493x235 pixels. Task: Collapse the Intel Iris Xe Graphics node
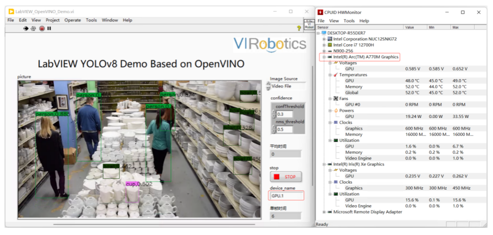tap(324, 164)
